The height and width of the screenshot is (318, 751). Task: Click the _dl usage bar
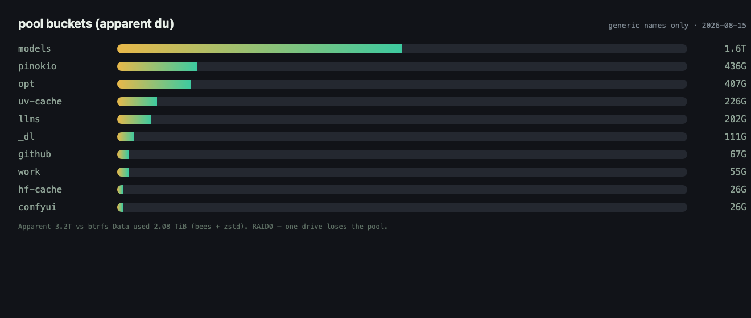(x=402, y=137)
